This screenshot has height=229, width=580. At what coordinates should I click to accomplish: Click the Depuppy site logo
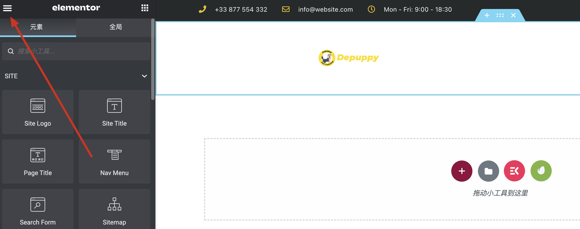(348, 58)
